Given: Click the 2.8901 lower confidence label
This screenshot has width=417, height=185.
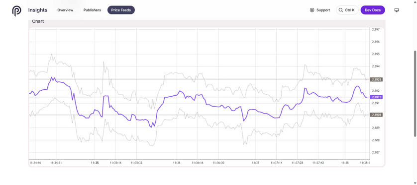Looking at the screenshot, I should 377,115.
